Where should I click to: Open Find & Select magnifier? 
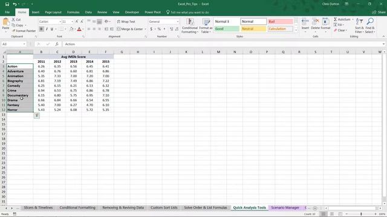[x=370, y=25]
